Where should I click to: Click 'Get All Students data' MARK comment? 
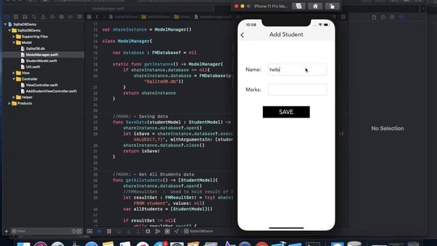tap(153, 175)
